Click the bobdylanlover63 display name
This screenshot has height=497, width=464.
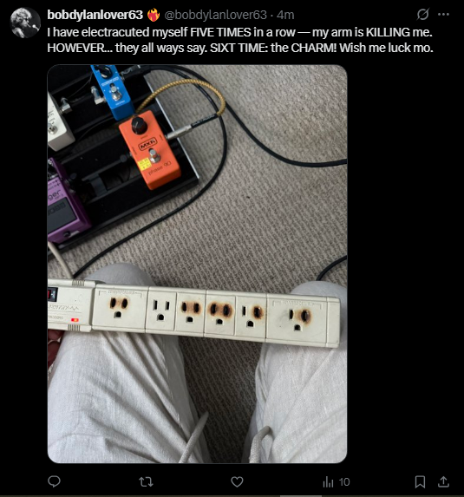click(x=95, y=15)
